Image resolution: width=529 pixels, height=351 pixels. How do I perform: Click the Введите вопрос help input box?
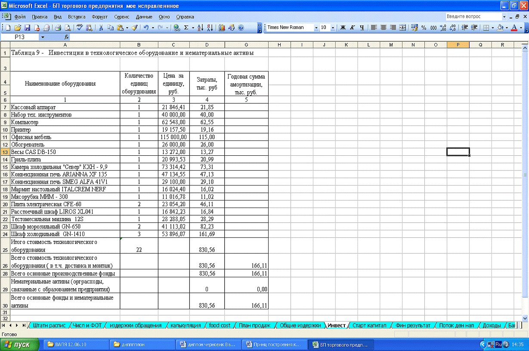tap(473, 16)
